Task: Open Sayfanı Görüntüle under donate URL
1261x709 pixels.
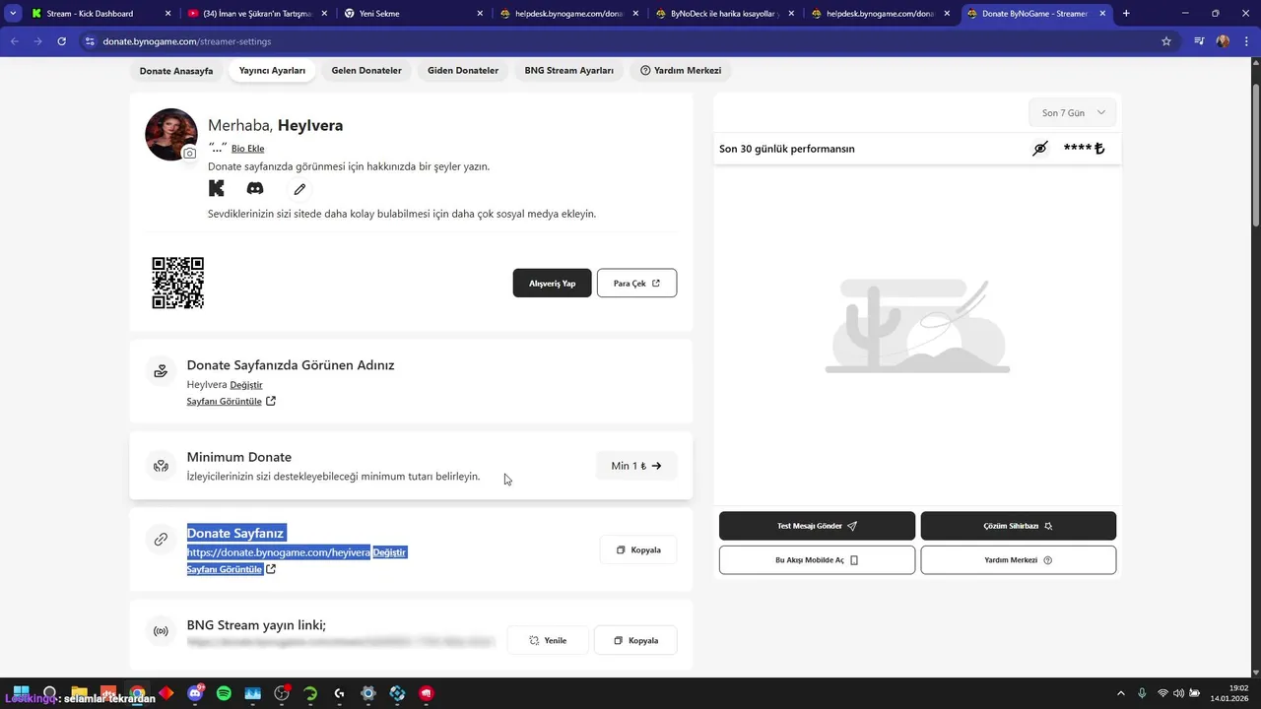Action: (x=232, y=569)
